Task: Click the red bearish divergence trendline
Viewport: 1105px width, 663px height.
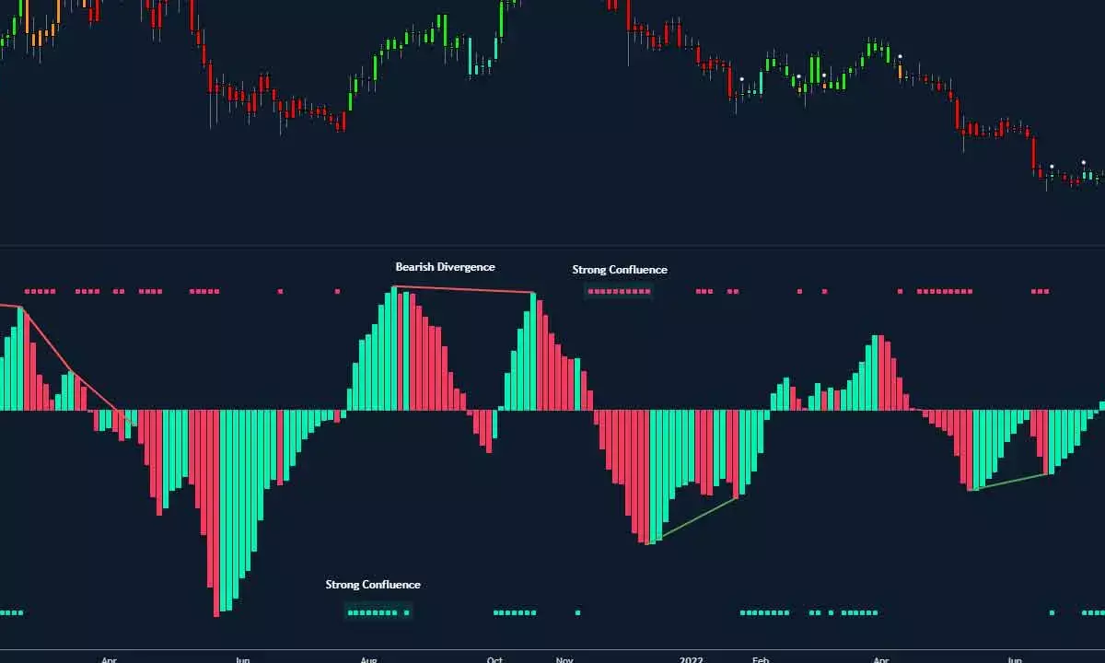Action: coord(465,291)
